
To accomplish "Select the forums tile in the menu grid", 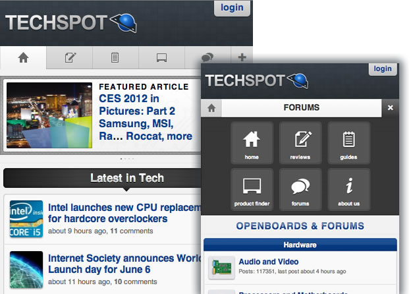I will (300, 190).
